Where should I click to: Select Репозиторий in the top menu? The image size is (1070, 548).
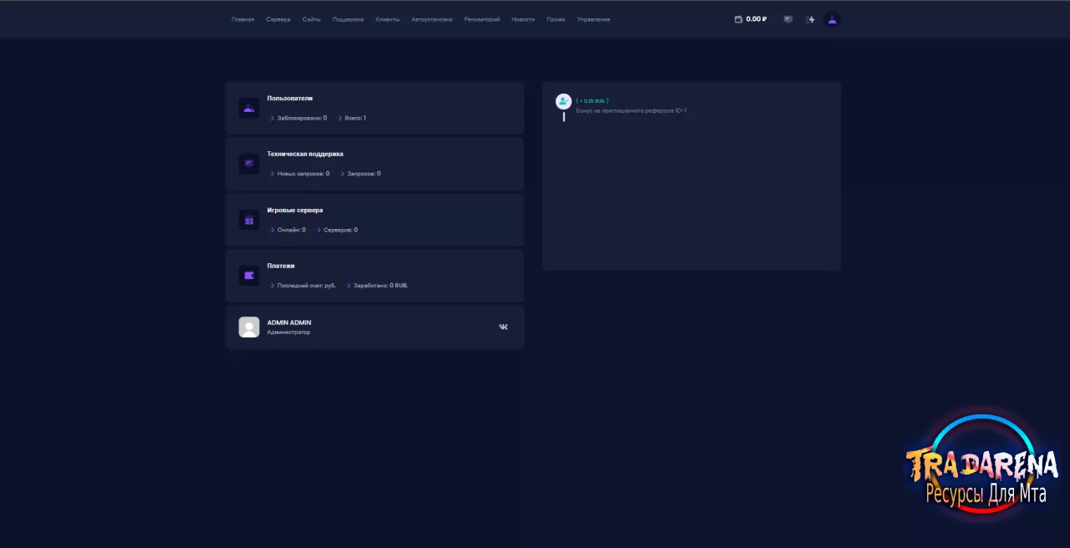[481, 19]
